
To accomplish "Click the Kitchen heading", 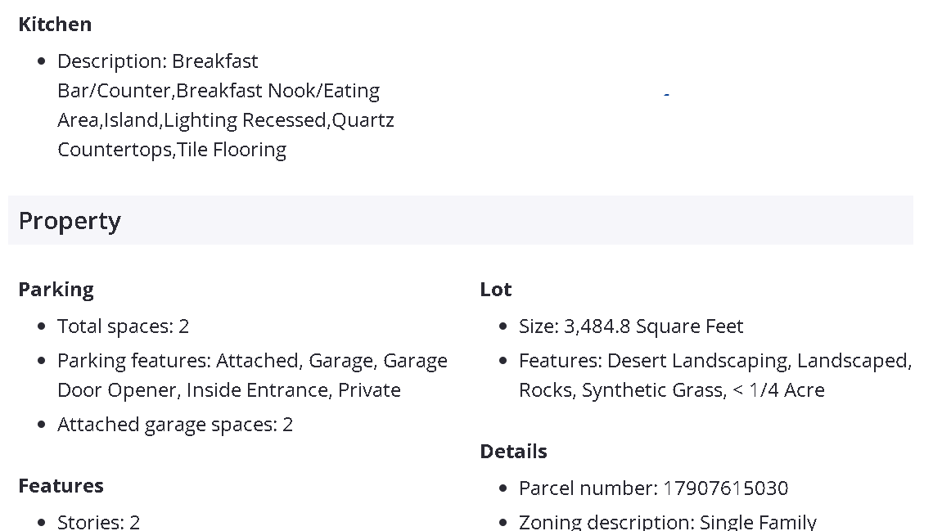I will point(55,25).
